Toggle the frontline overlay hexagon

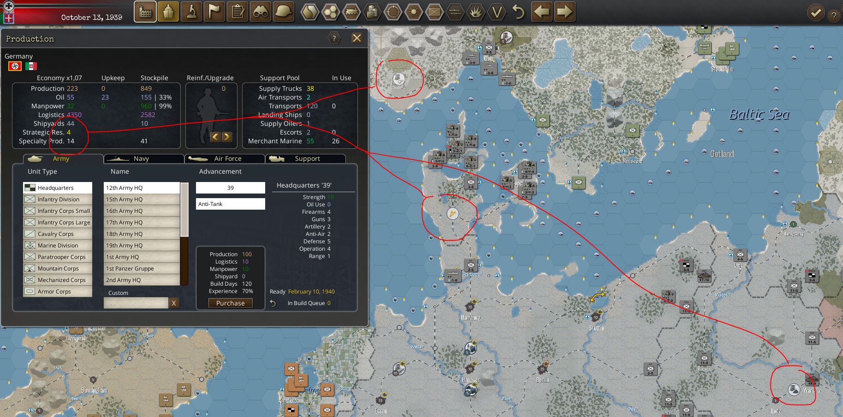tap(455, 12)
